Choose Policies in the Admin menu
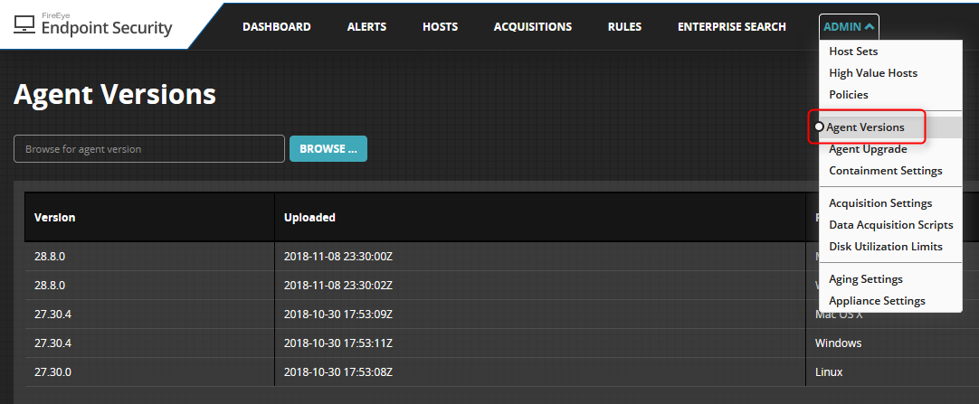 click(848, 95)
